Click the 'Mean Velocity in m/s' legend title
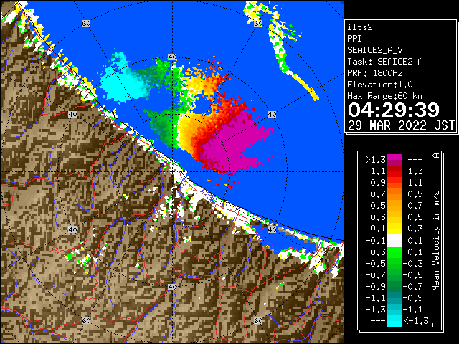Image resolution: width=459 pixels, height=344 pixels. click(436, 240)
